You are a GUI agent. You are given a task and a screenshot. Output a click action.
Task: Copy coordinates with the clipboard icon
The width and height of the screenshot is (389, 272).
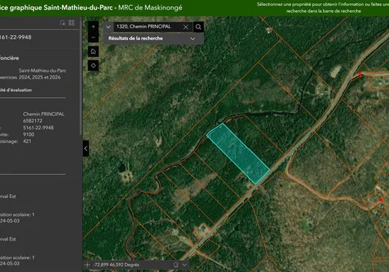pyautogui.click(x=176, y=265)
